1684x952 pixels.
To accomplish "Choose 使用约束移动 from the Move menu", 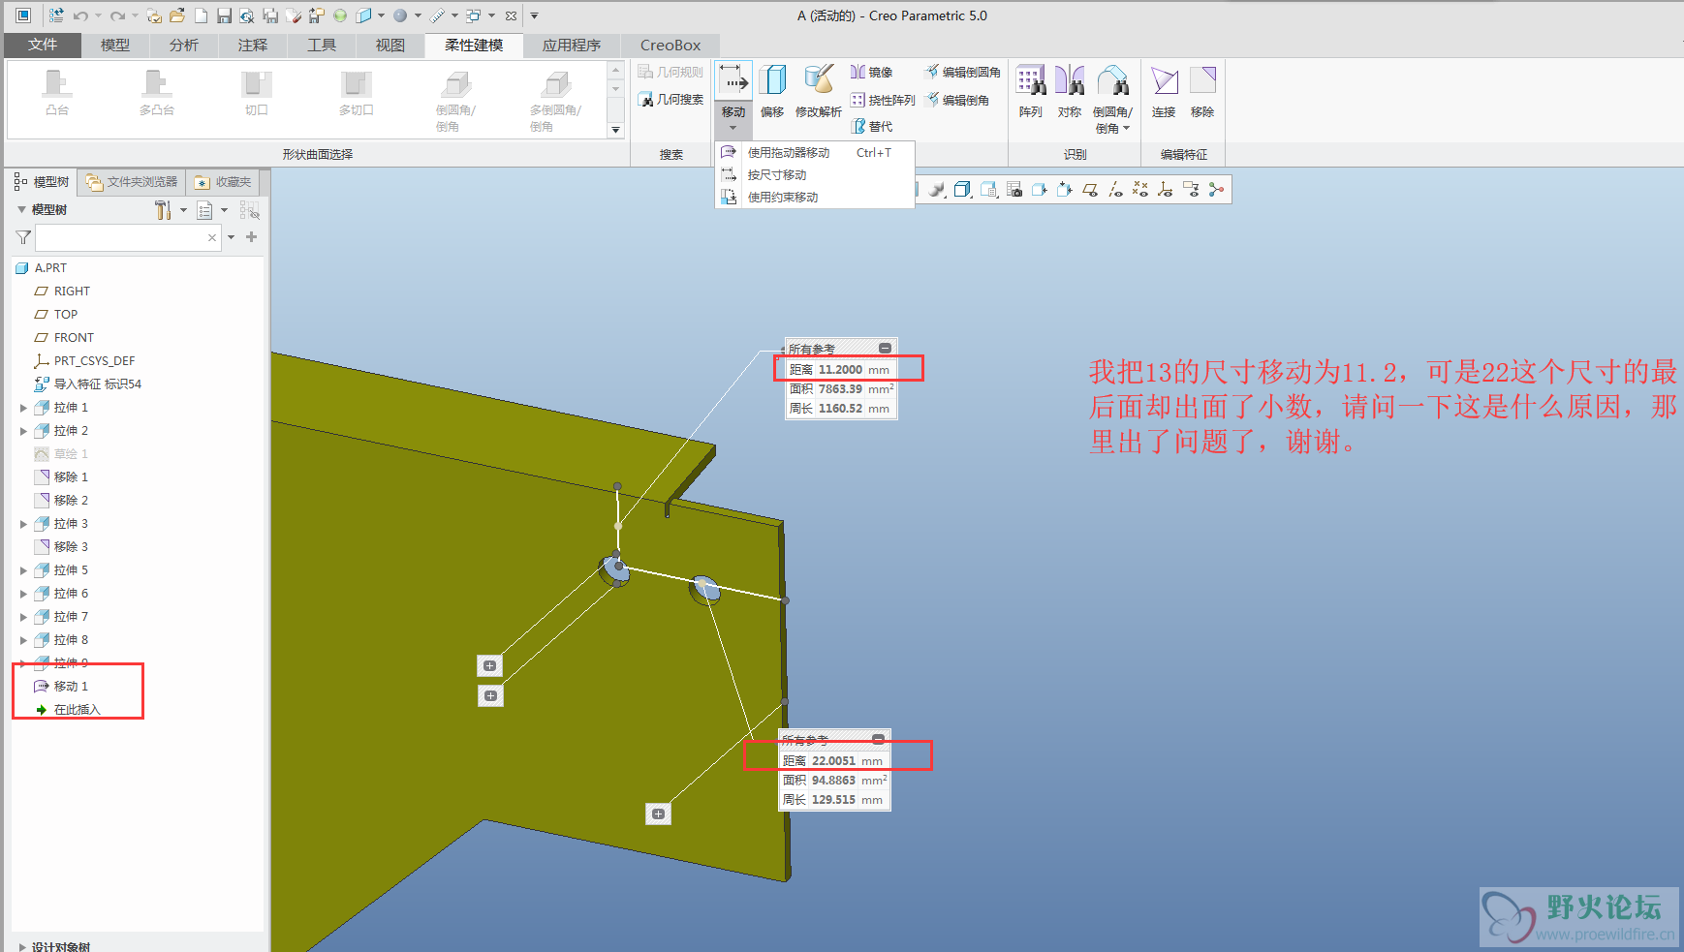I will tap(815, 197).
